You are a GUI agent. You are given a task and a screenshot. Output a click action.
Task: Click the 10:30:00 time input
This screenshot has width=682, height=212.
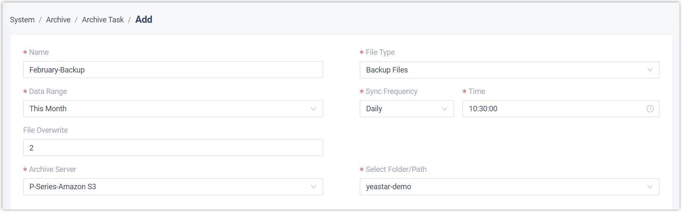(x=550, y=109)
